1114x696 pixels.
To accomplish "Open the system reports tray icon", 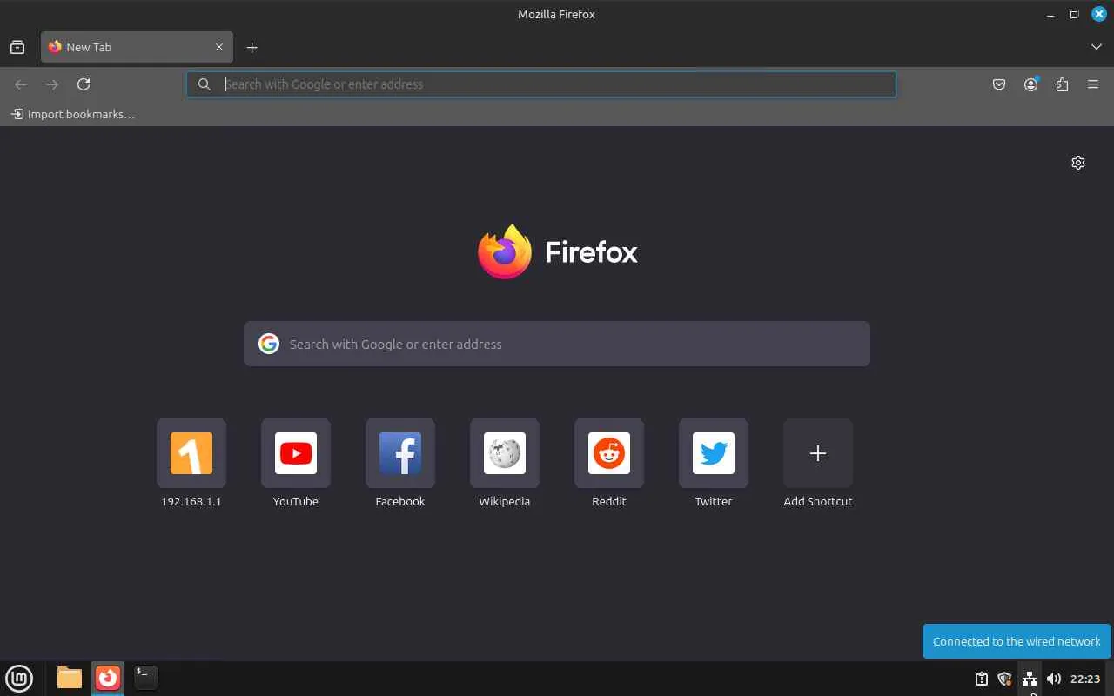I will click(982, 679).
